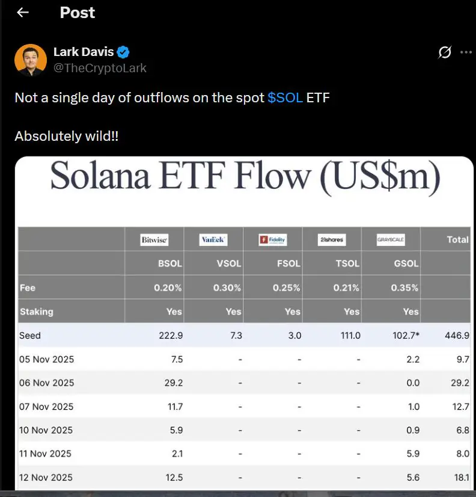The image size is (476, 497).
Task: Click the Fidelity logo in the table
Action: coord(272,239)
